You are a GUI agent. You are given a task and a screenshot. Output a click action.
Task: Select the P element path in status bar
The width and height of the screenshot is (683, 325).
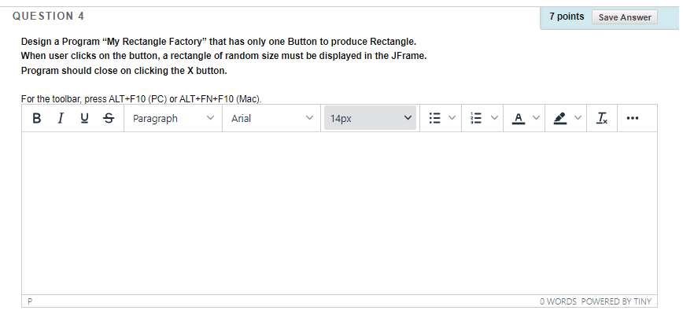pyautogui.click(x=30, y=301)
